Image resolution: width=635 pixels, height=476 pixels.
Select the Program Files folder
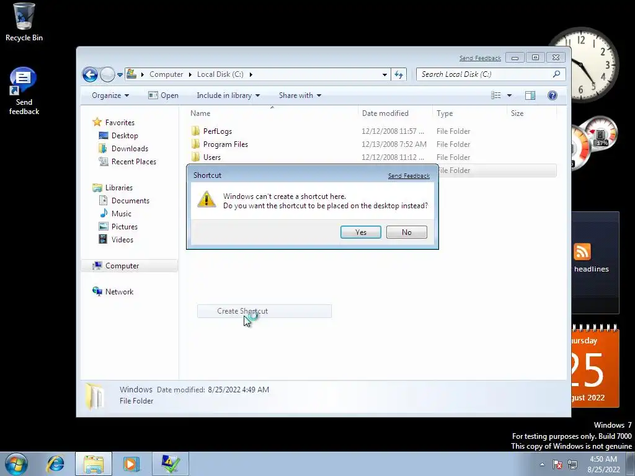point(226,144)
